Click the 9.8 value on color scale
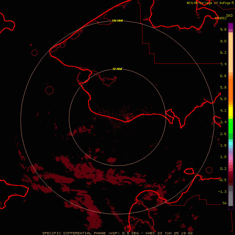Viewport: 235px width, 235px height. [223, 29]
